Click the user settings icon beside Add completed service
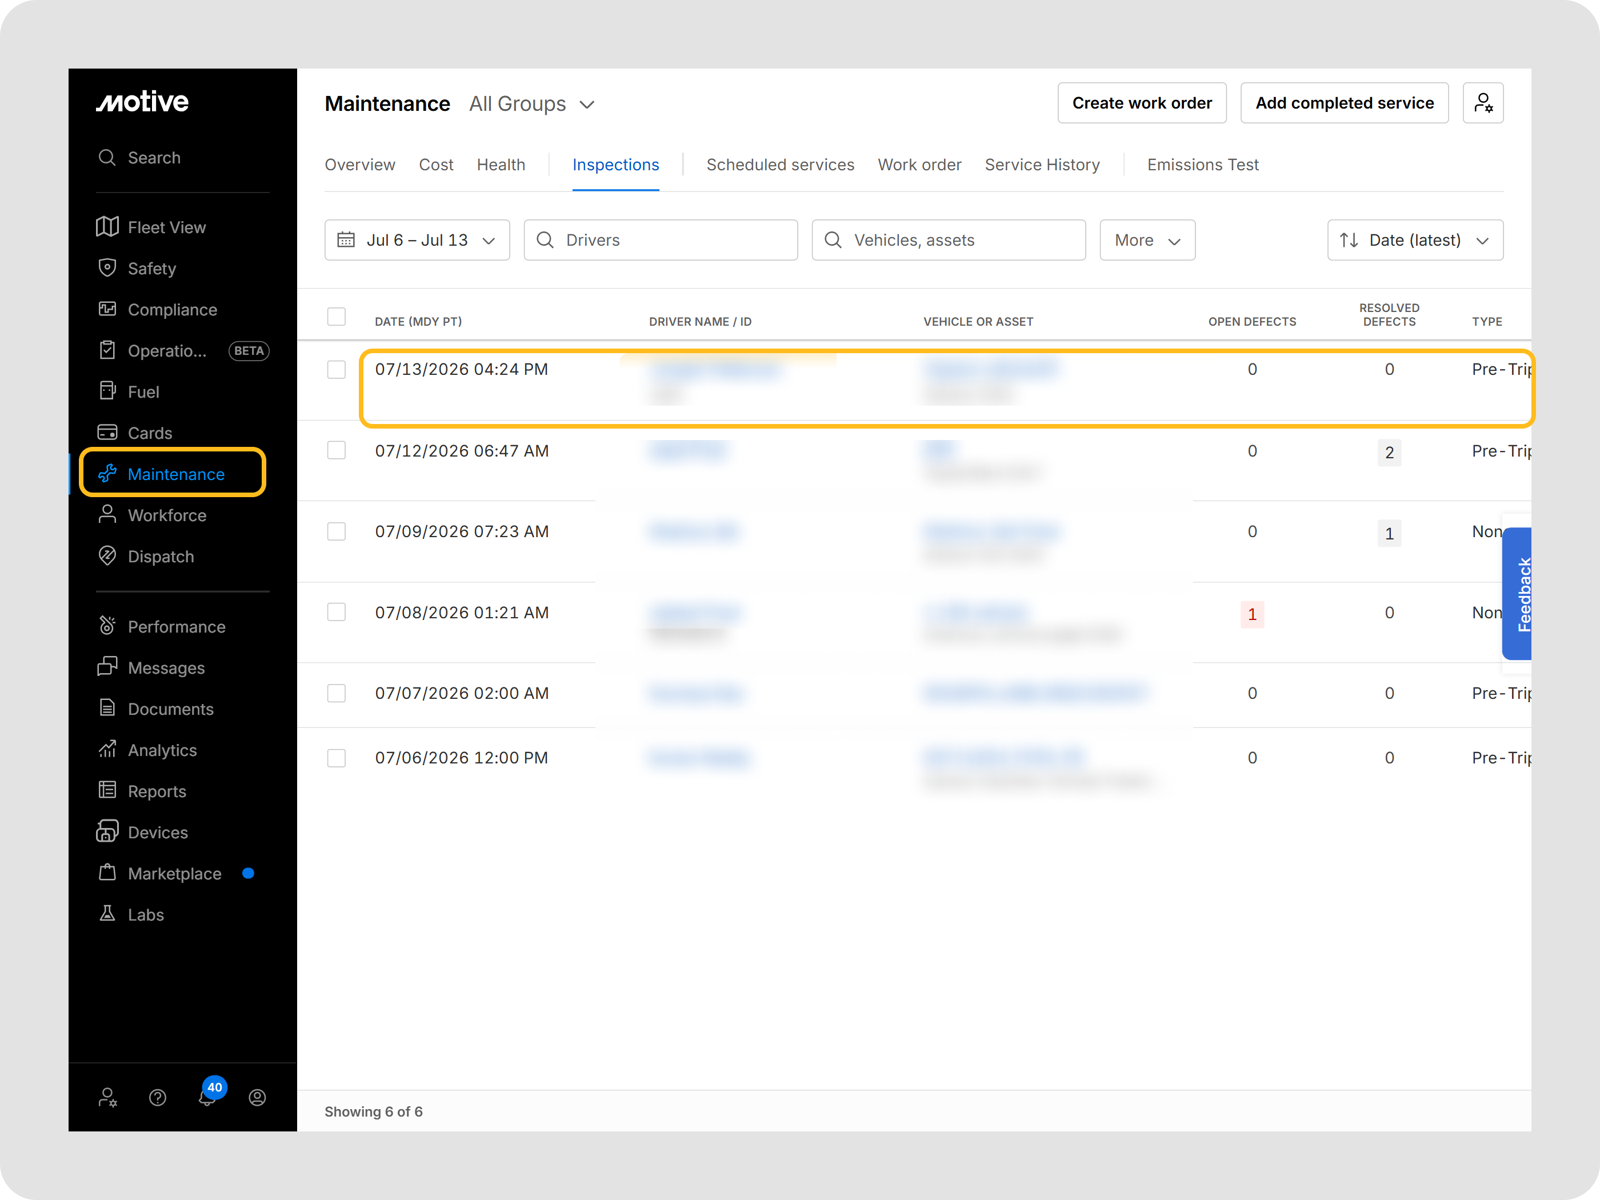This screenshot has height=1200, width=1600. pyautogui.click(x=1483, y=103)
